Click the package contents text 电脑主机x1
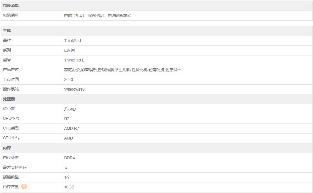This screenshot has width=313, height=193. click(74, 15)
